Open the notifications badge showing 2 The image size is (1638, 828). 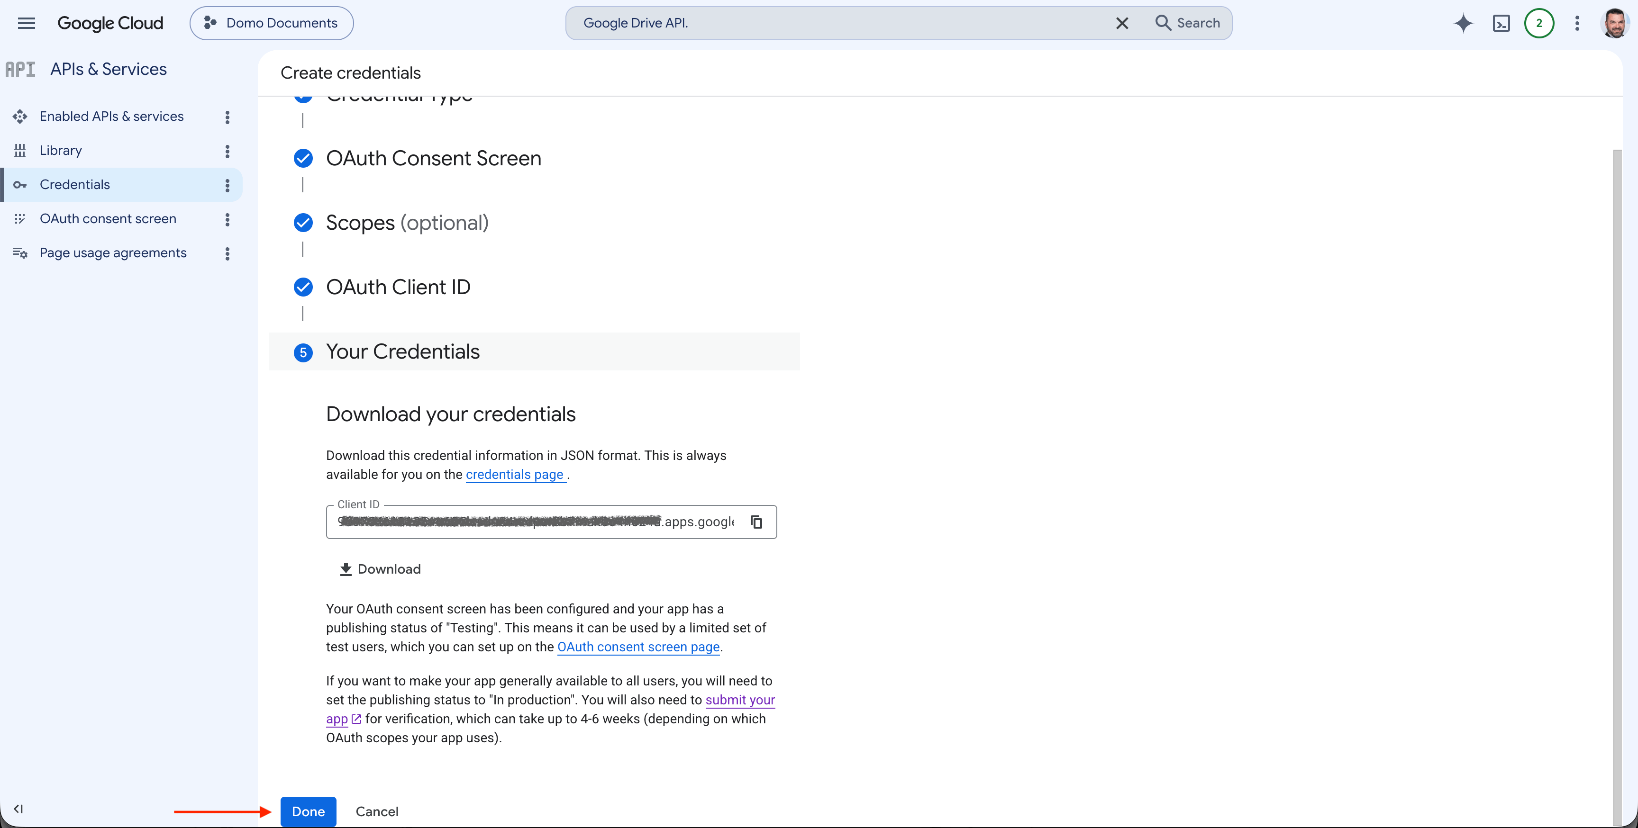coord(1539,24)
